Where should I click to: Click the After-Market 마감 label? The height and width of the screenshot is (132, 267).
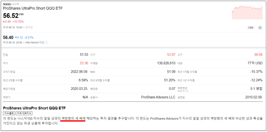point(34,42)
